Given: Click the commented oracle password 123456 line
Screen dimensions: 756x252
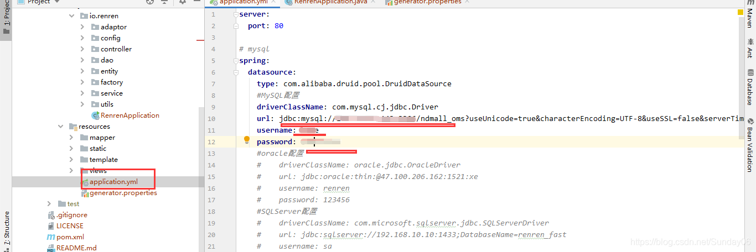Looking at the screenshot, I should coord(303,200).
